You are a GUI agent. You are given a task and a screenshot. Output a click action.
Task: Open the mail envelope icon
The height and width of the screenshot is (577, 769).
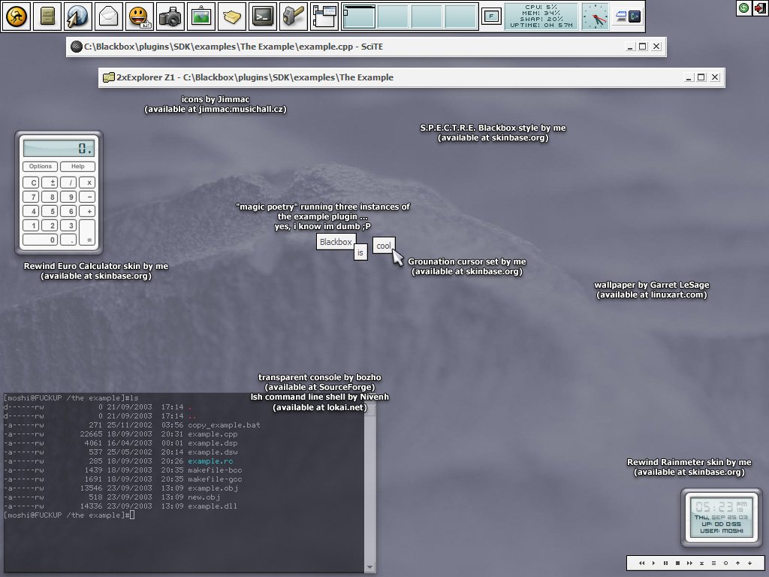click(108, 17)
